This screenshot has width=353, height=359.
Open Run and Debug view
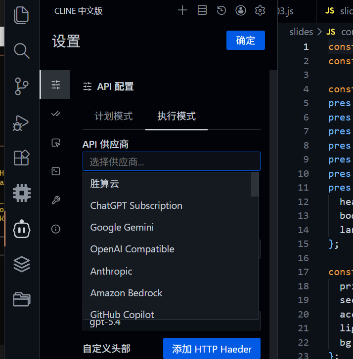pyautogui.click(x=21, y=123)
